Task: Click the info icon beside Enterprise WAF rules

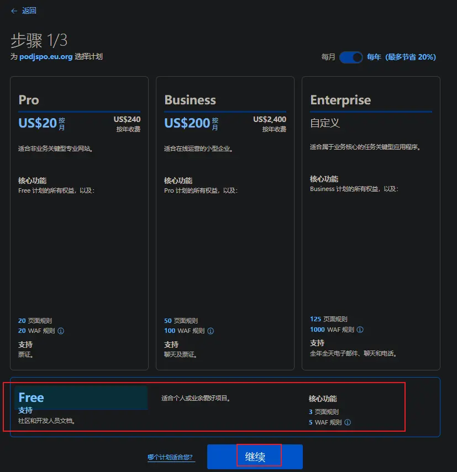Action: [360, 330]
